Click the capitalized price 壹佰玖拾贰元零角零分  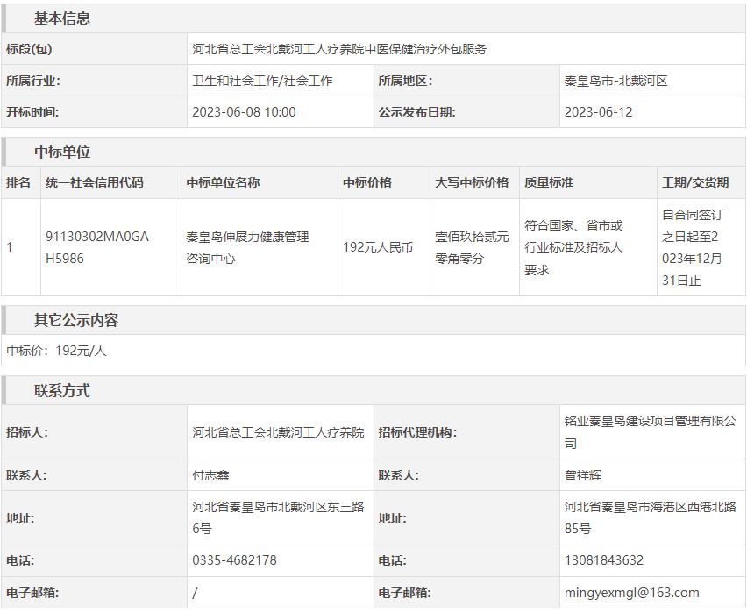[472, 247]
